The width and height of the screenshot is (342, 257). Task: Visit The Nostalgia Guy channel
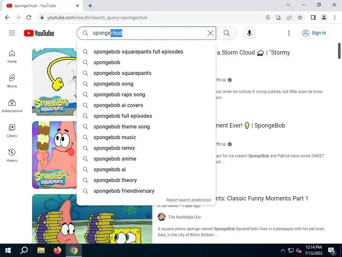[184, 217]
